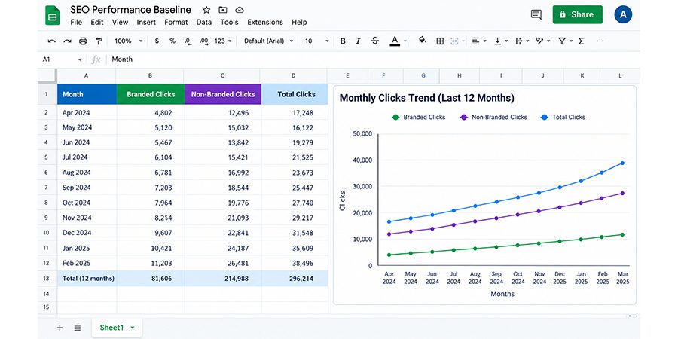Open the Edit menu

(97, 22)
